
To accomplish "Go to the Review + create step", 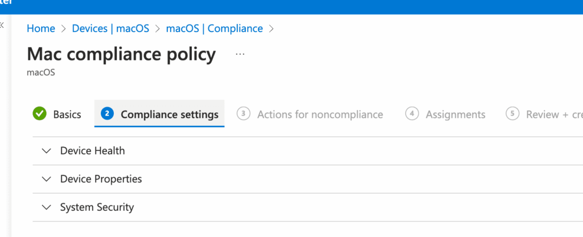I will point(553,115).
